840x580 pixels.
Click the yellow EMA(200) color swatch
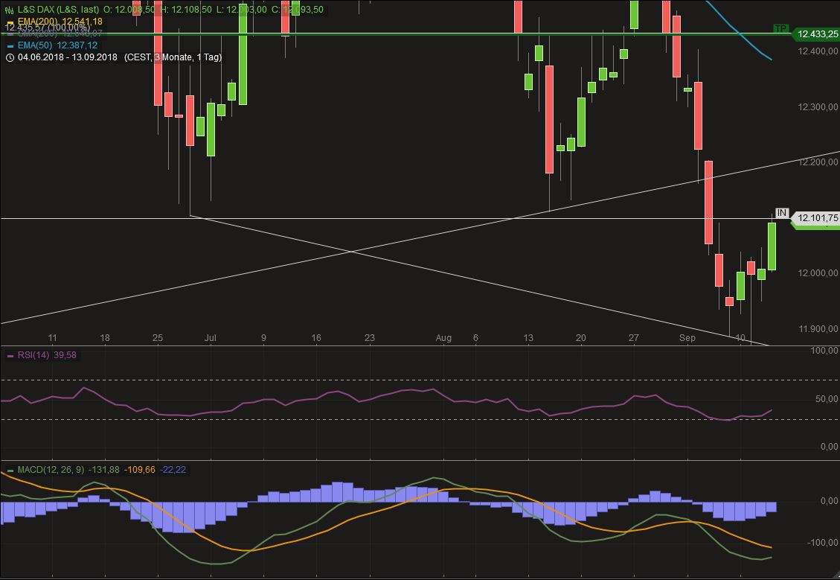click(10, 22)
